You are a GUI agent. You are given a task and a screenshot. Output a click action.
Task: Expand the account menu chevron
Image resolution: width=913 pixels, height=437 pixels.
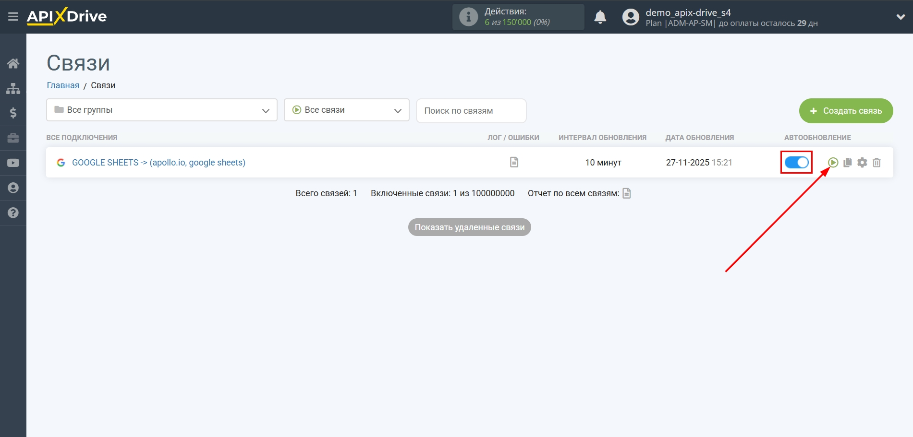tap(901, 17)
